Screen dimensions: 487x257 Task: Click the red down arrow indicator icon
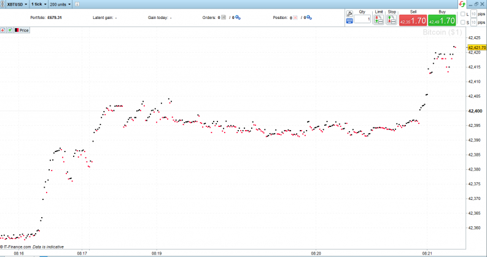click(x=4, y=29)
